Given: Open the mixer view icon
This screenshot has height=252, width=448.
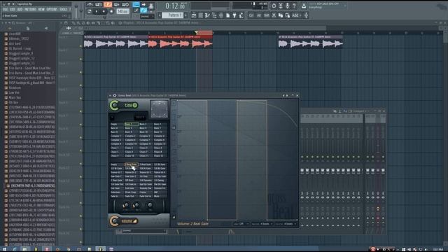Looking at the screenshot, I should point(221,15).
